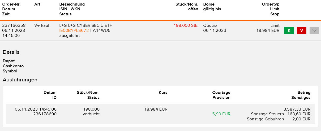This screenshot has width=321, height=131.
Task: Click the Börse column header
Action: 209,4
